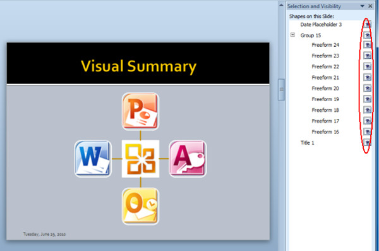Click the Outlook icon on the slide
Screen dimensions: 379x251
[140, 206]
